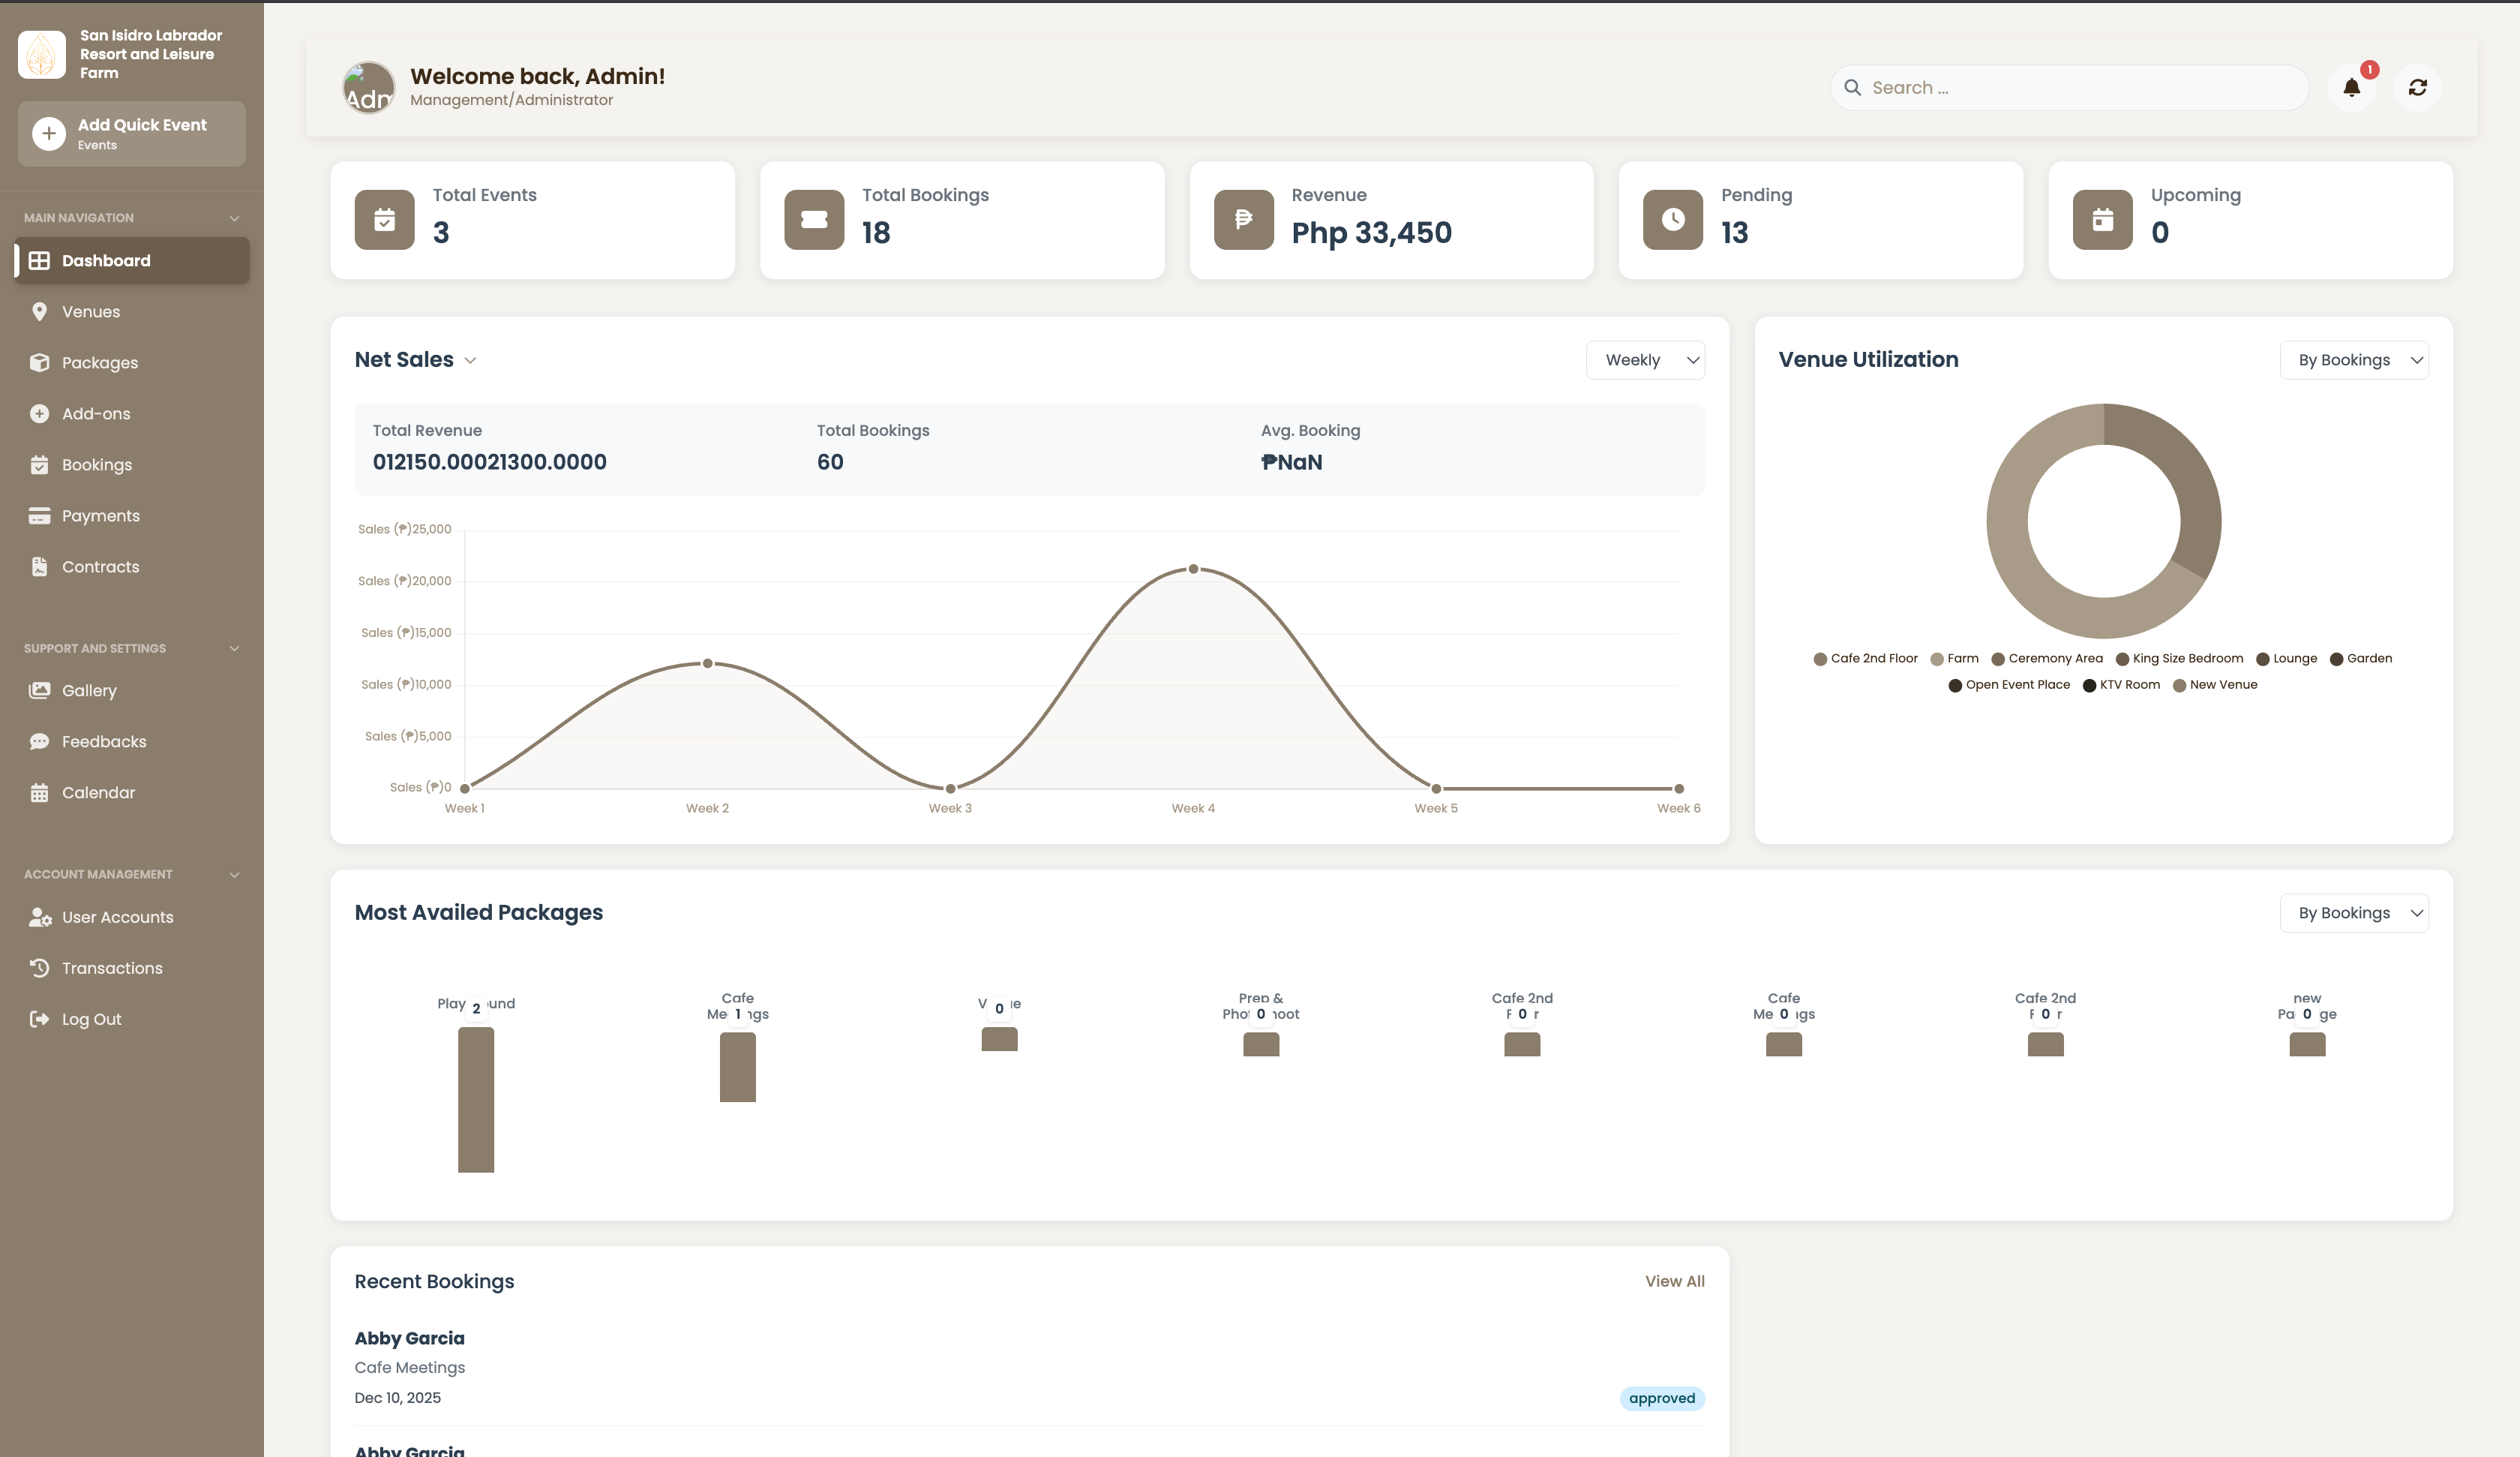Open the Dashboard panel from the sidebar
Viewport: 2520px width, 1457px height.
(x=104, y=260)
